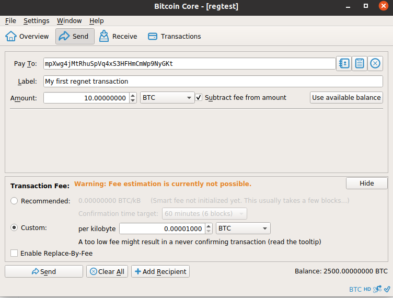Remove this recipient entry icon
This screenshot has width=393, height=298.
point(375,63)
